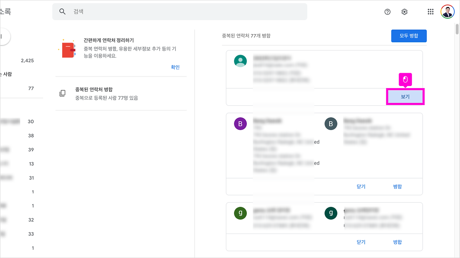The image size is (460, 258).
Task: Open your Google account profile avatar
Action: coord(447,11)
